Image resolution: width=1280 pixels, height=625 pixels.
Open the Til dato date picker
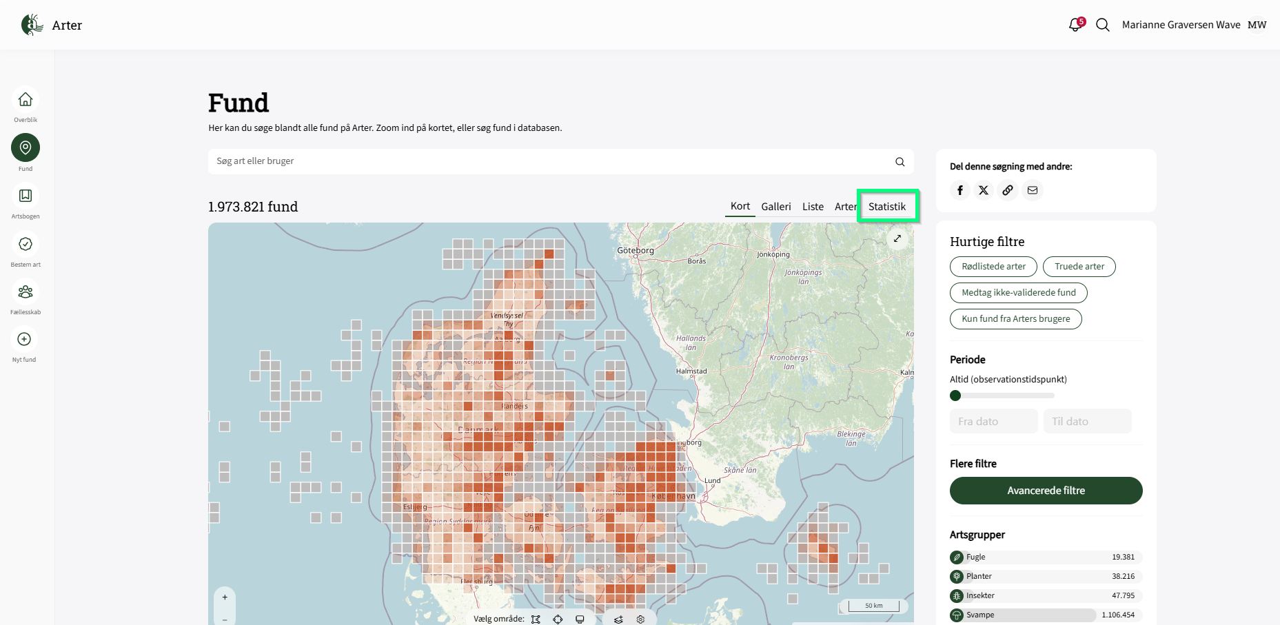click(1087, 421)
